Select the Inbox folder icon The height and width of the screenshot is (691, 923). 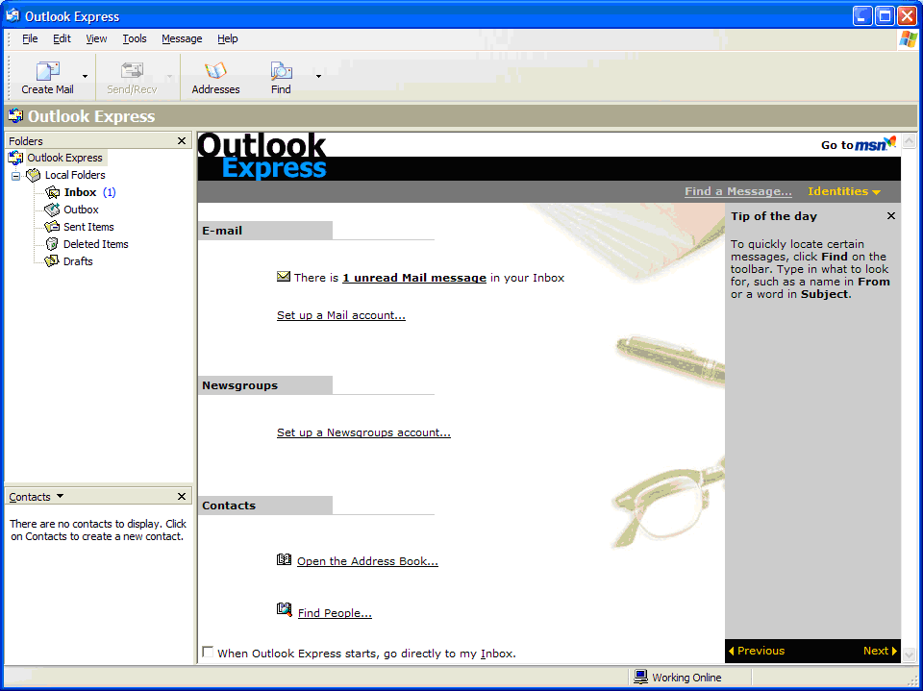click(53, 192)
